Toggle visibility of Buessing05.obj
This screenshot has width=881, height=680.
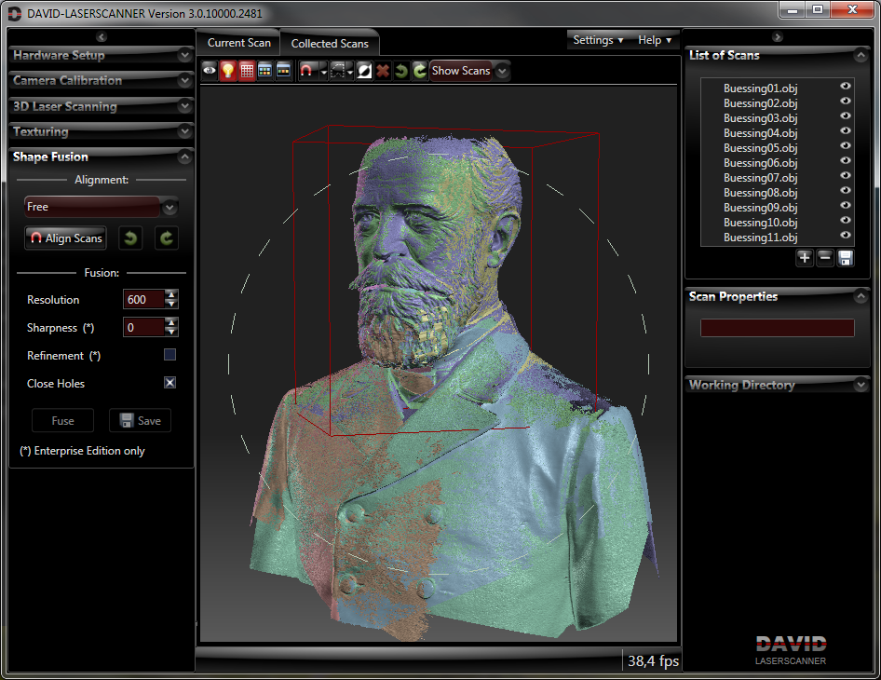coord(846,145)
